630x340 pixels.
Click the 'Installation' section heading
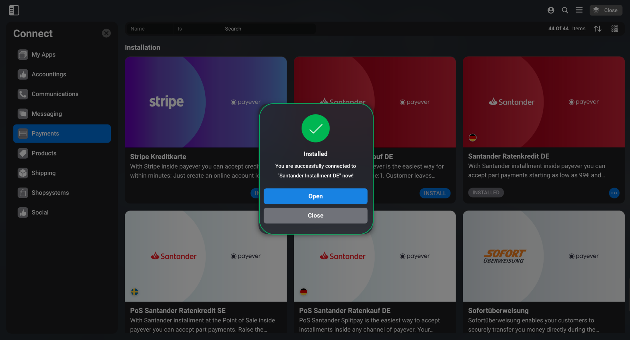tap(143, 48)
